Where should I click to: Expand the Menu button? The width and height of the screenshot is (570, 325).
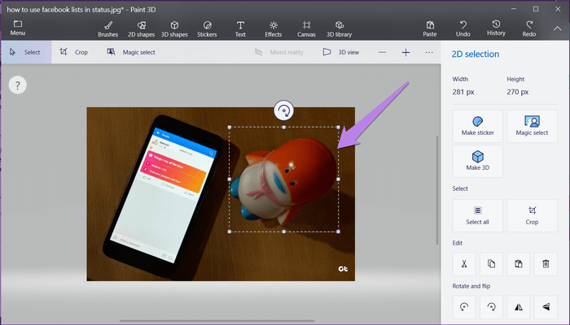tap(17, 28)
